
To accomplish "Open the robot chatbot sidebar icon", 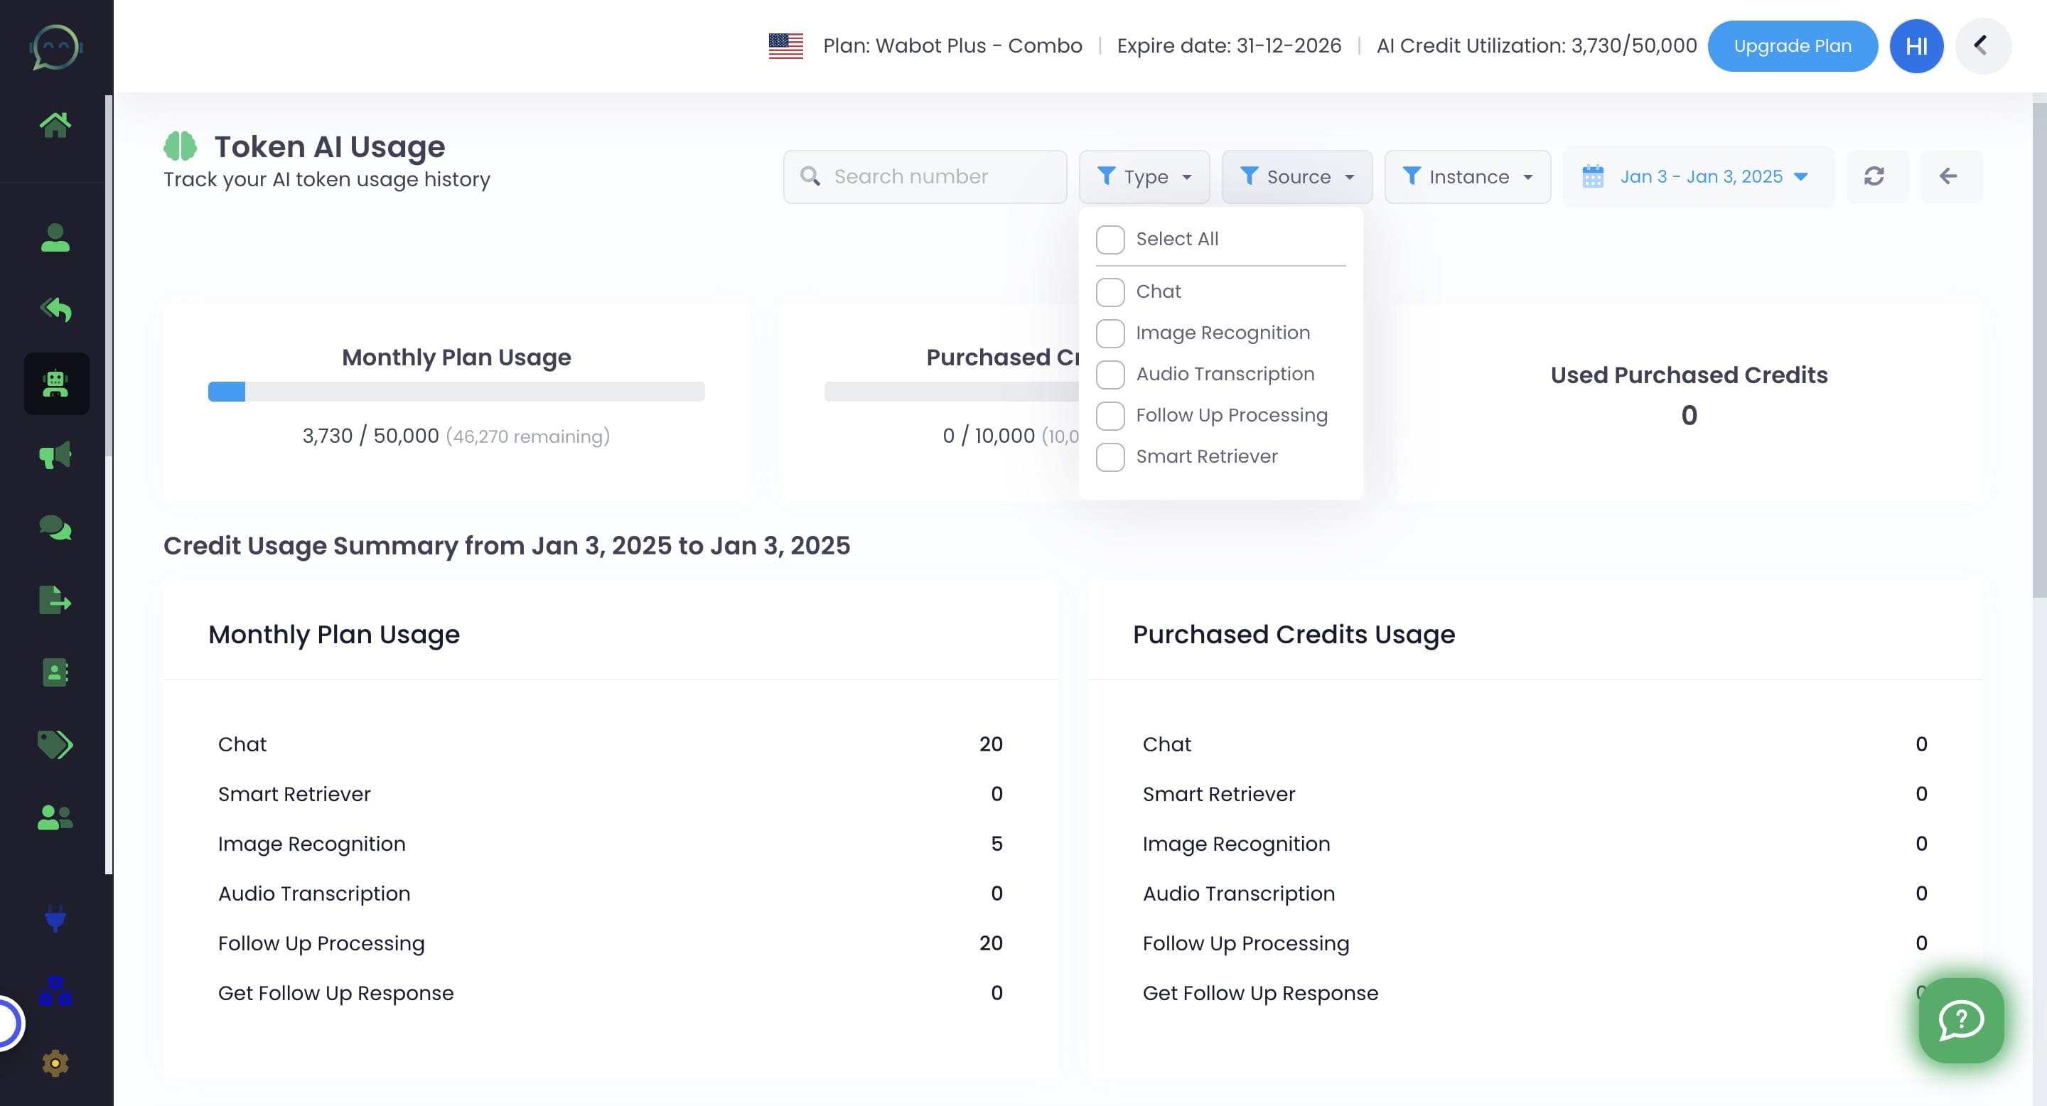I will point(55,384).
